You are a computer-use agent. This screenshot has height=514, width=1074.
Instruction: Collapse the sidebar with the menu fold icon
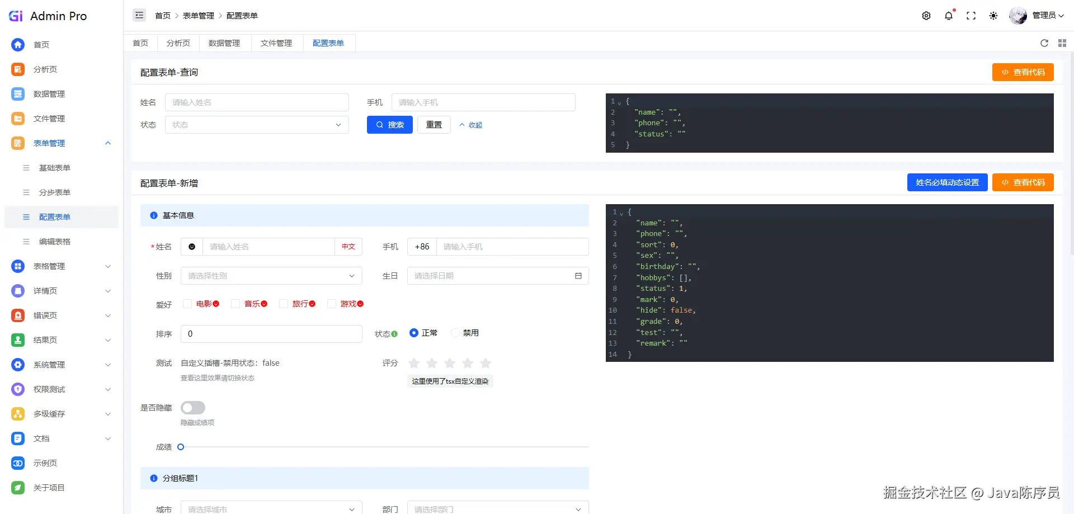[139, 16]
